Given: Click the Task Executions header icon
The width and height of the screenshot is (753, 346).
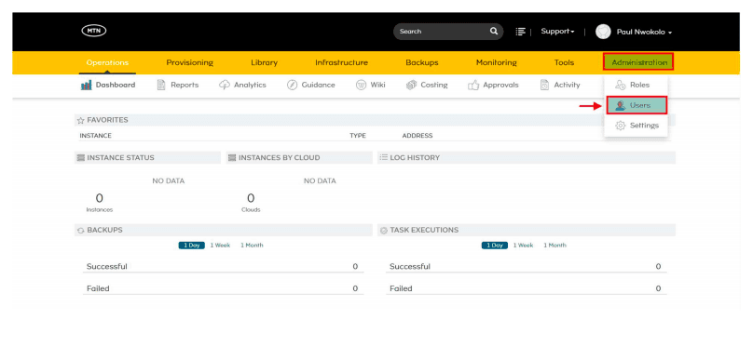Looking at the screenshot, I should point(384,231).
